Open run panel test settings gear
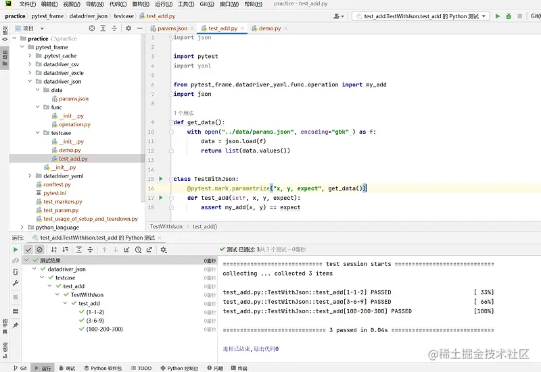 (164, 250)
